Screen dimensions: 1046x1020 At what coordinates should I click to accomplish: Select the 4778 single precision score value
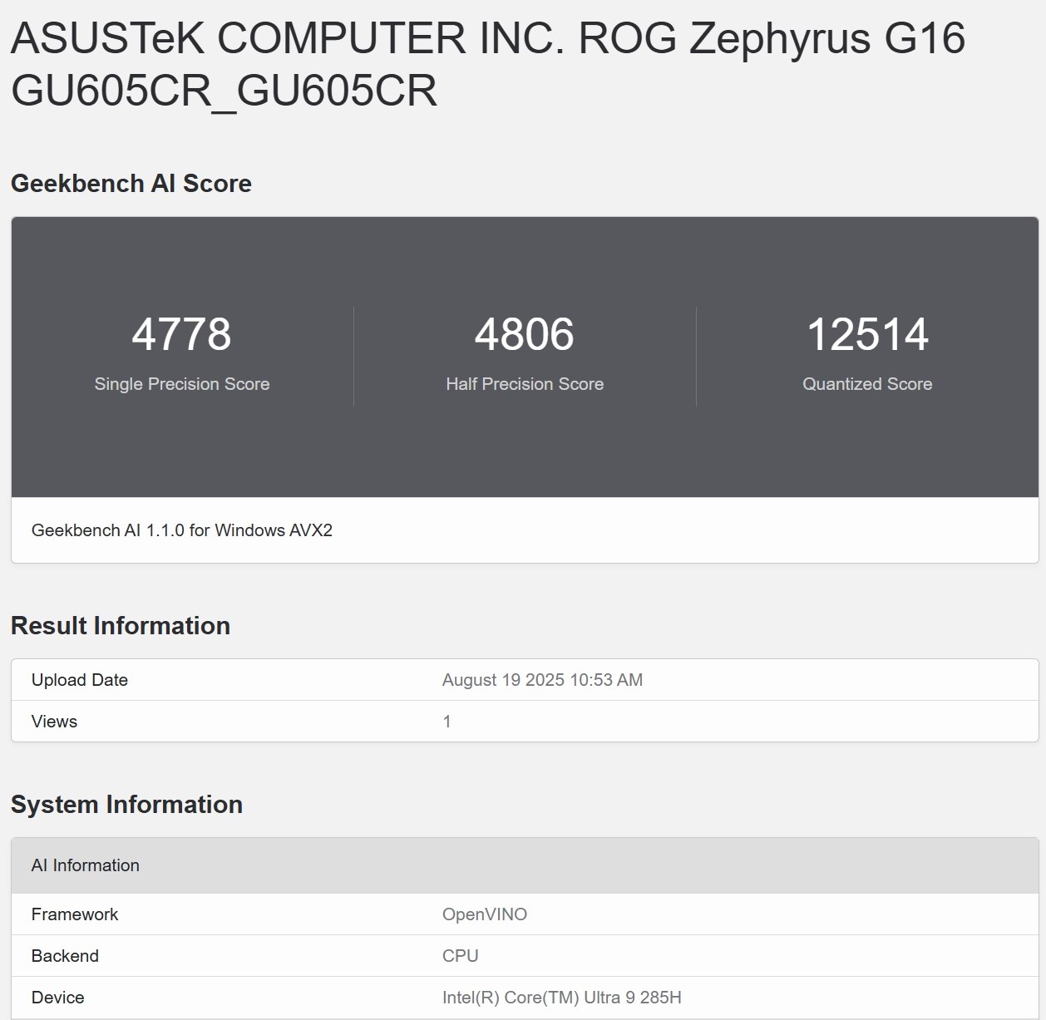[x=181, y=334]
